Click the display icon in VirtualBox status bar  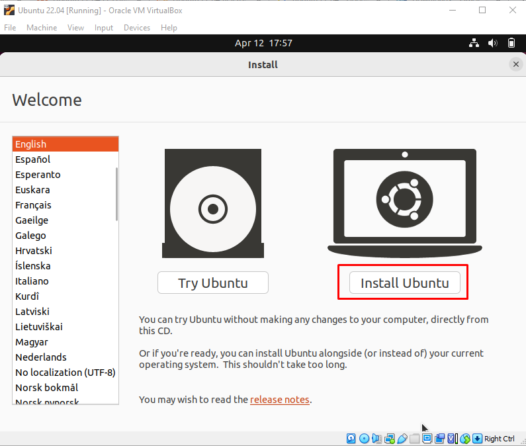click(427, 438)
